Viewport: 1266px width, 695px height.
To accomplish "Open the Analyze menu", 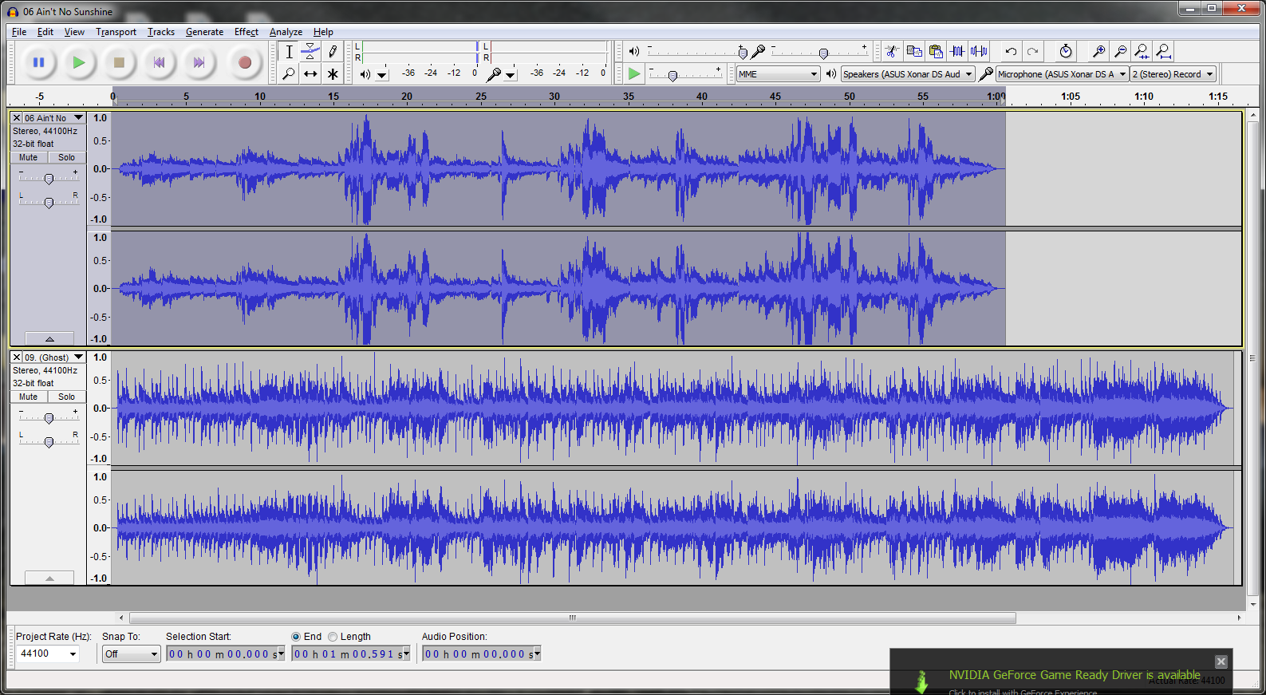I will pos(286,32).
